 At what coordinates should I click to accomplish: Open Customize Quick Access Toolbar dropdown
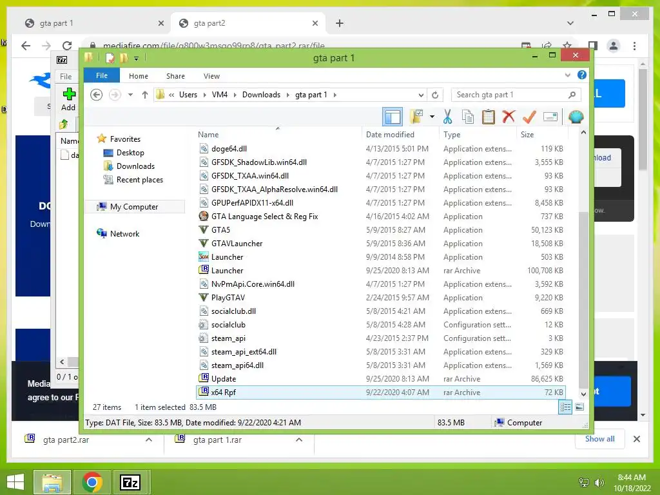click(137, 59)
